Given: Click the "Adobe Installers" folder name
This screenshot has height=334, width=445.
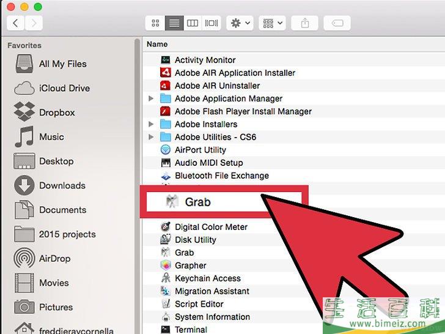Looking at the screenshot, I should (x=206, y=124).
